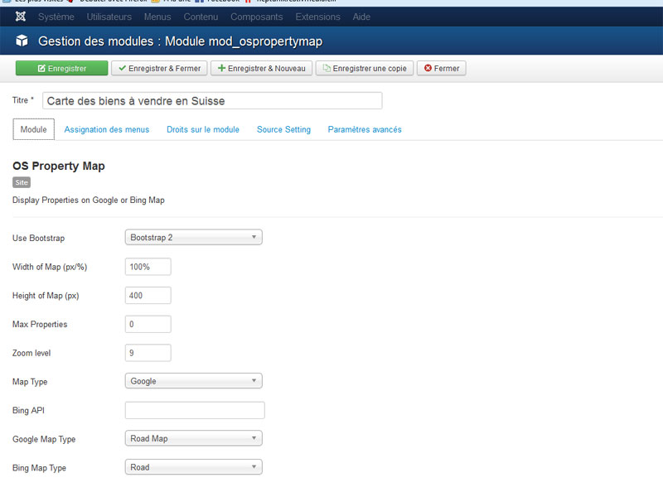
Task: Click the Zoom level field
Action: tap(148, 353)
